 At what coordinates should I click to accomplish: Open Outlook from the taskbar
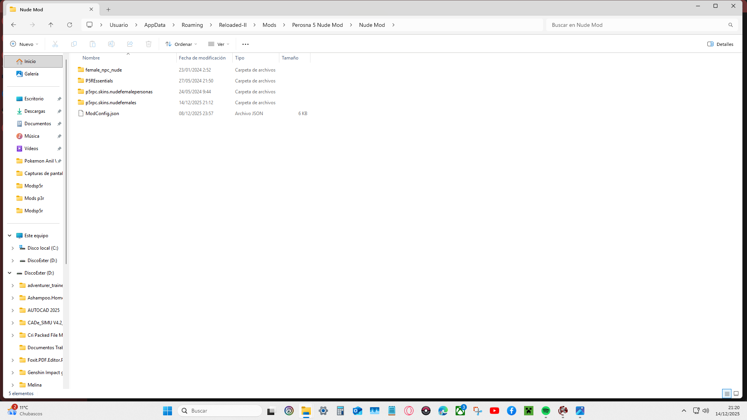pyautogui.click(x=358, y=411)
